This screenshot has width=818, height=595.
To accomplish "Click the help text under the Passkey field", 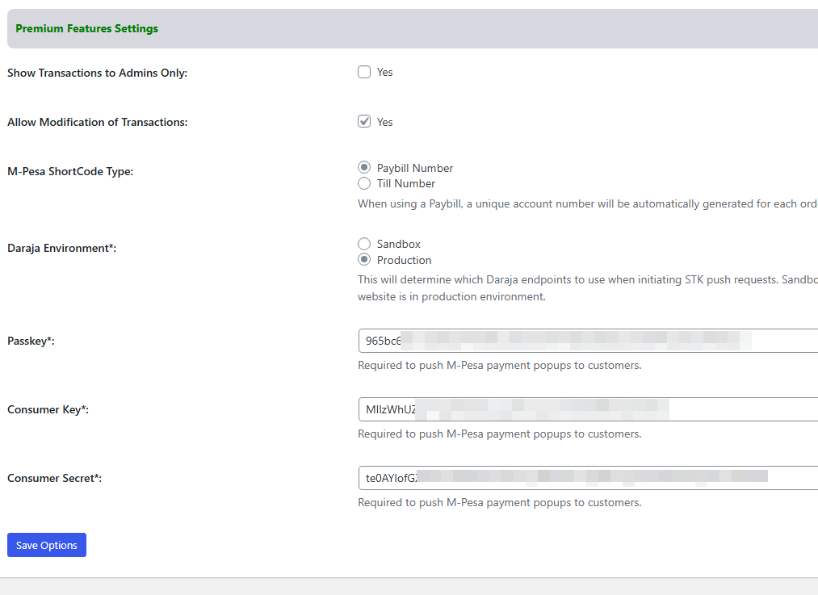I will pyautogui.click(x=500, y=366).
